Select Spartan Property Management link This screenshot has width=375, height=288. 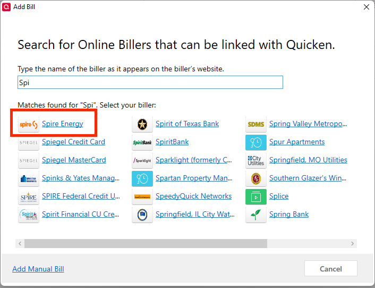(194, 178)
